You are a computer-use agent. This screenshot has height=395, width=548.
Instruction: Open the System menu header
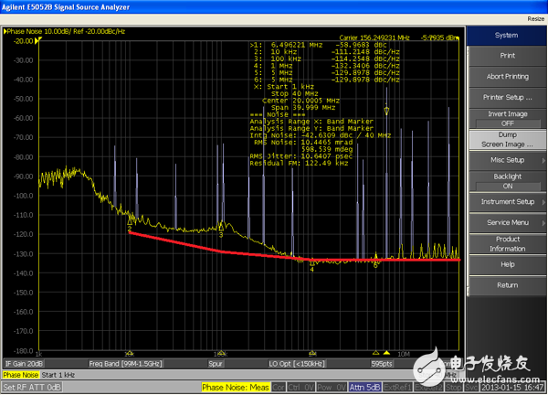(x=506, y=36)
